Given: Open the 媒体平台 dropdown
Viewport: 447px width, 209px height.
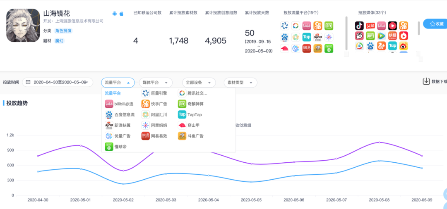Looking at the screenshot, I should click(156, 83).
